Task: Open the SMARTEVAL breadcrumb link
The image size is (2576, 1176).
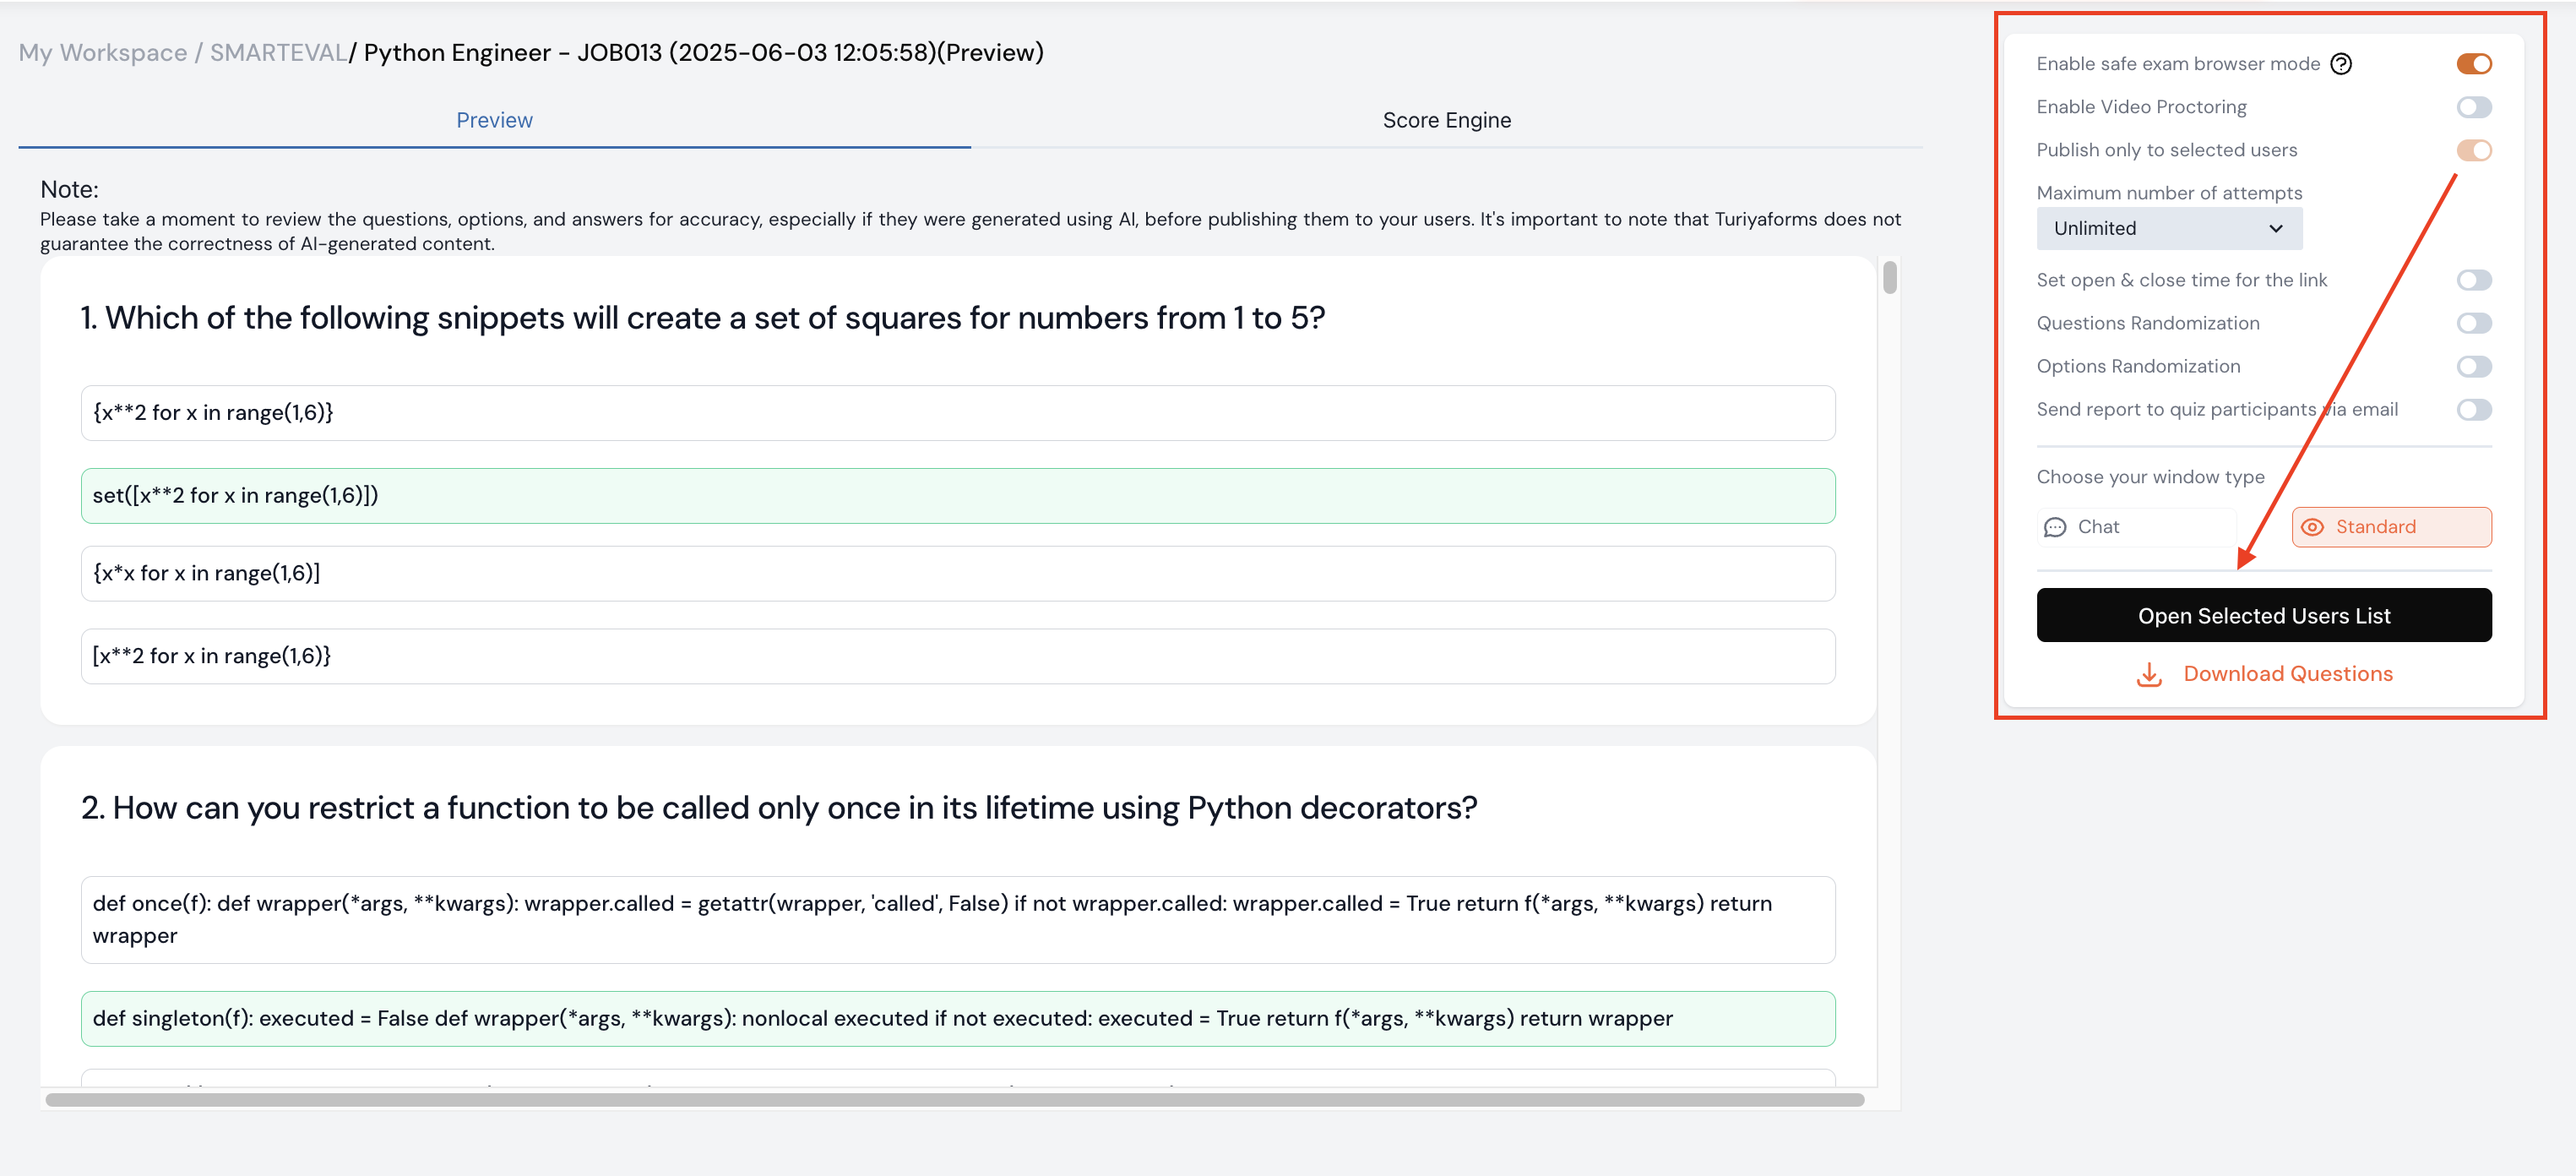Action: point(277,53)
